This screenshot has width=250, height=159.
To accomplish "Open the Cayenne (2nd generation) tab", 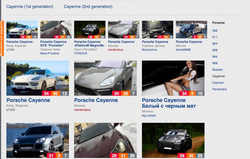I will (x=88, y=7).
